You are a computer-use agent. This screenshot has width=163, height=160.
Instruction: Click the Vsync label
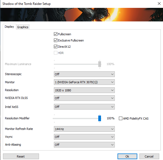9,137
